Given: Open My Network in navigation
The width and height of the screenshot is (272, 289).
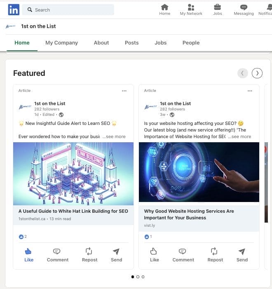Looking at the screenshot, I should point(191,10).
